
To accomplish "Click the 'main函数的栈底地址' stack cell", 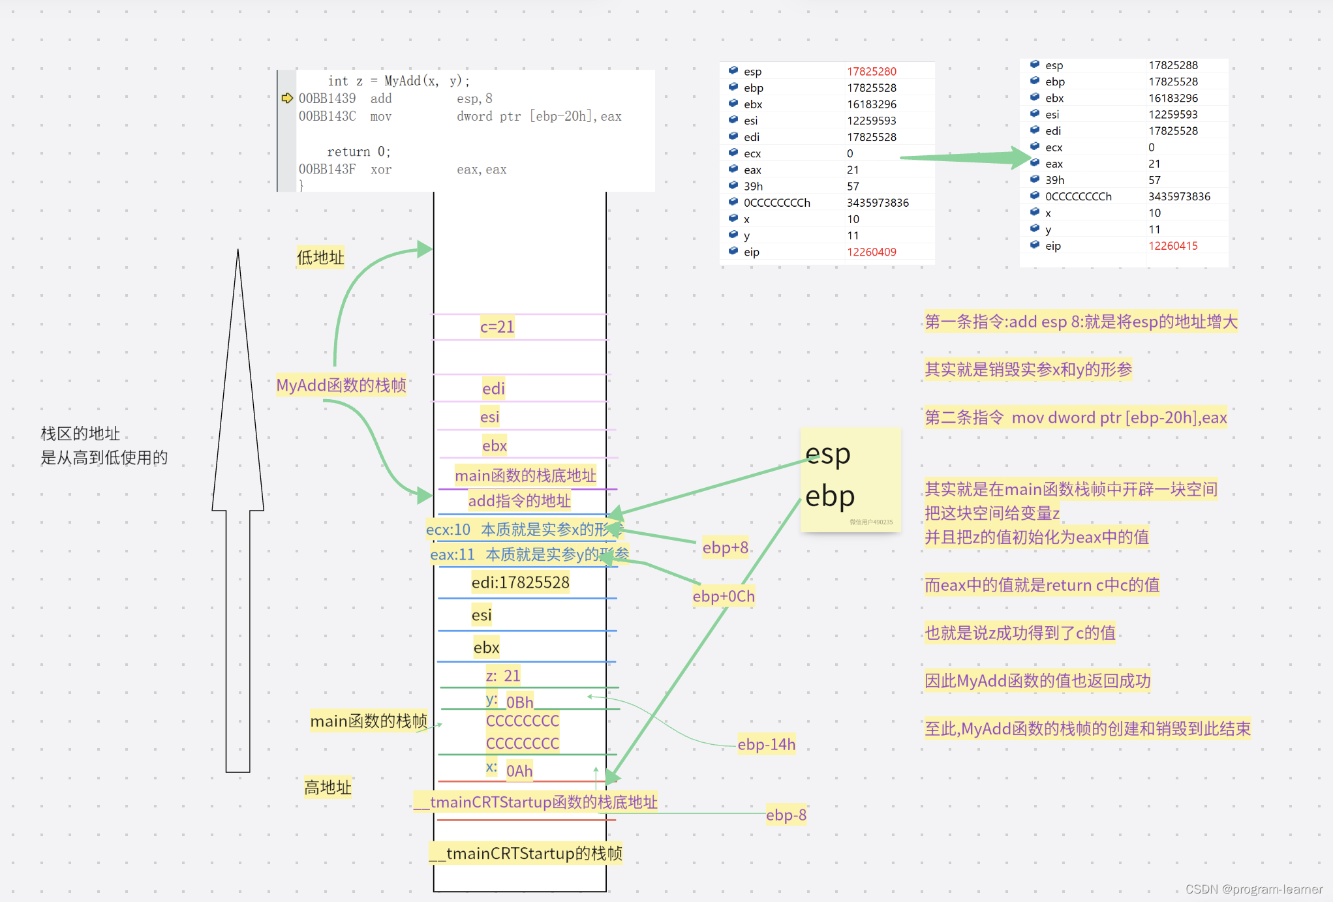I will pos(525,475).
